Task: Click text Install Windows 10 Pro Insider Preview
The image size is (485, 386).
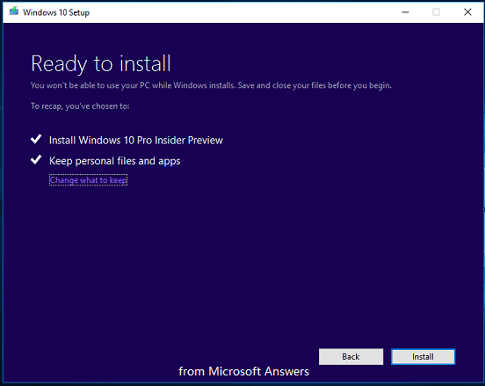Action: (x=136, y=140)
